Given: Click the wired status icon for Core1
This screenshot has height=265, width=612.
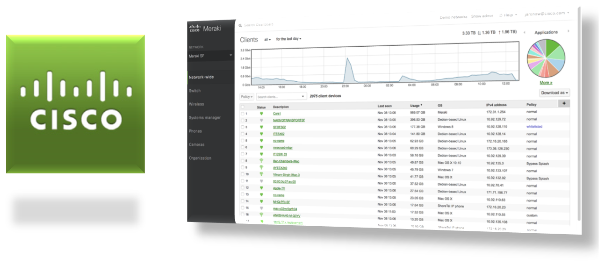Looking at the screenshot, I should coord(262,114).
